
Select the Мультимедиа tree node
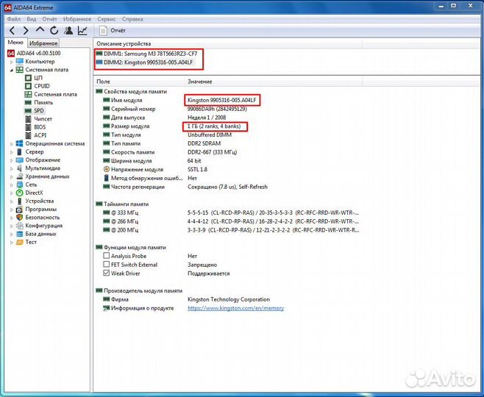coord(38,168)
